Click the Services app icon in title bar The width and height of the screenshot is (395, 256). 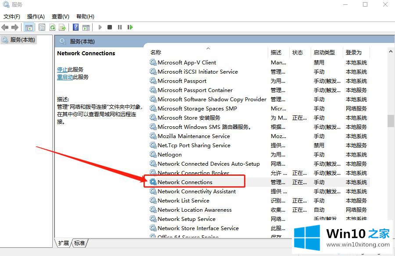tap(6, 4)
